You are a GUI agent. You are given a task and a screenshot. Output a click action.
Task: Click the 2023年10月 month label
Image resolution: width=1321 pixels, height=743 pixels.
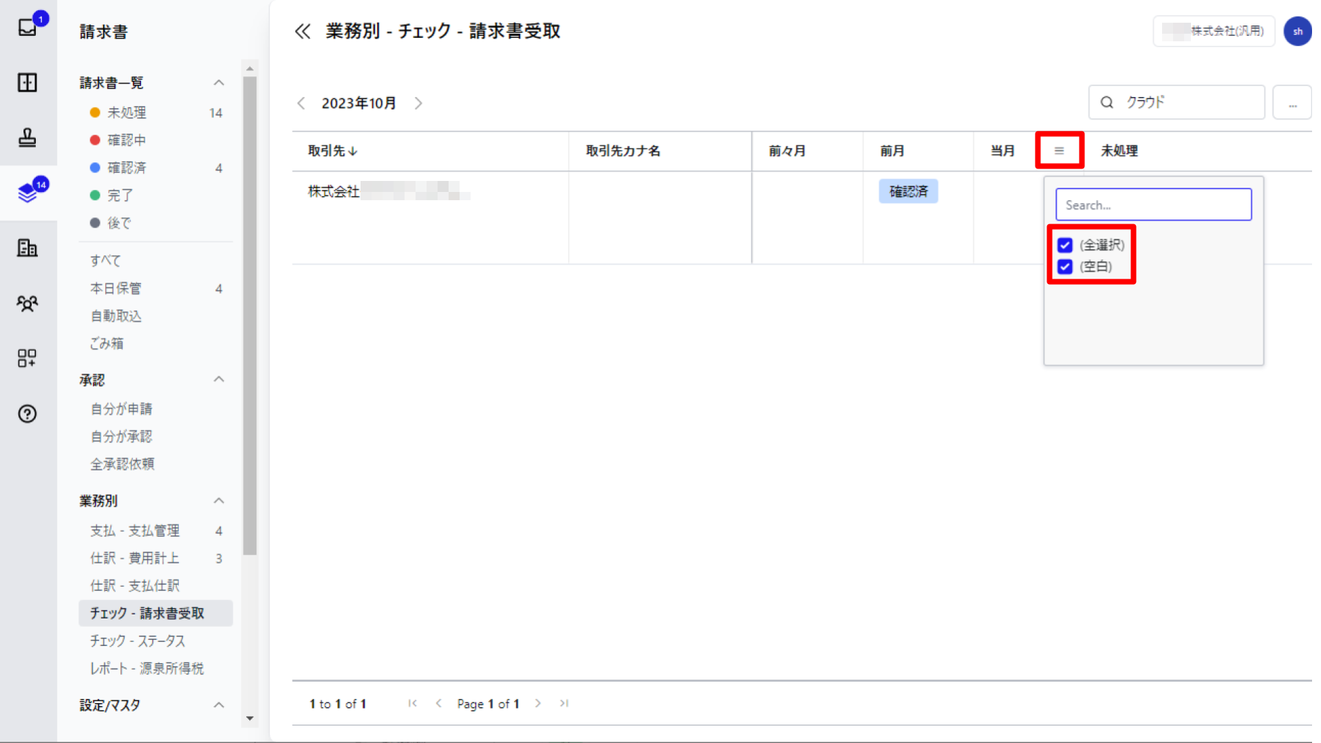[x=358, y=103]
